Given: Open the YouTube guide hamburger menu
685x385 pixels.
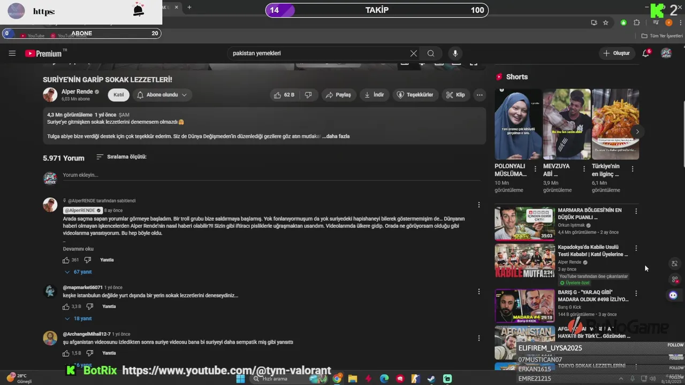Looking at the screenshot, I should coord(12,53).
